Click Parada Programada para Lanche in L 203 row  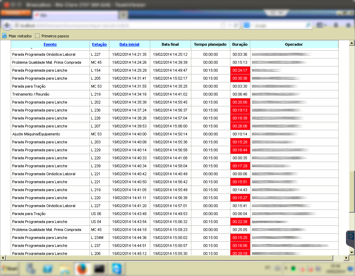click(x=50, y=142)
